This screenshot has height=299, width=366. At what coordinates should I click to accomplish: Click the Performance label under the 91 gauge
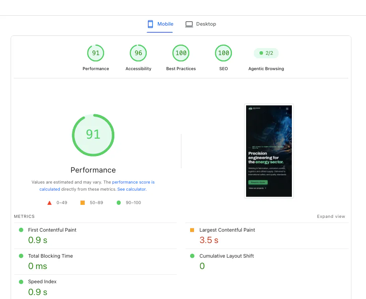pyautogui.click(x=96, y=69)
